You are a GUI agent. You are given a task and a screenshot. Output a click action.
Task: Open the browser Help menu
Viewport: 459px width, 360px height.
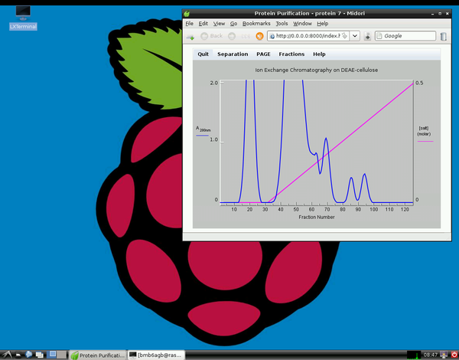[x=322, y=24]
